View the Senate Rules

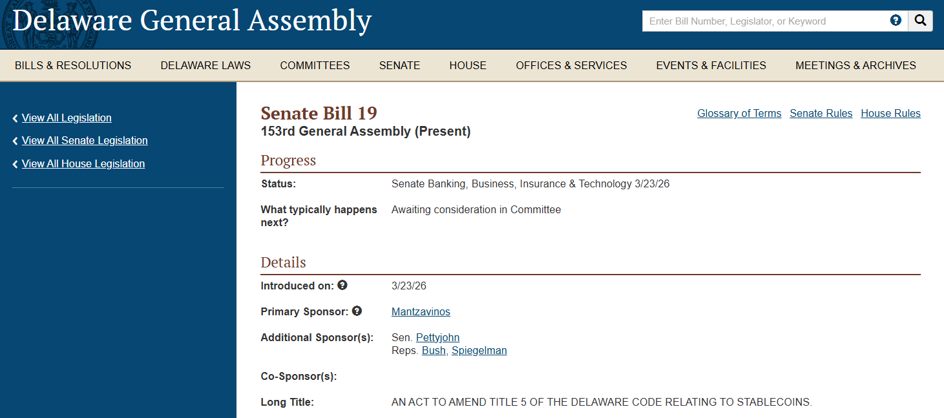(x=821, y=113)
